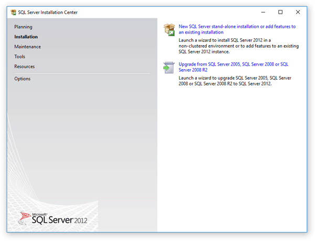
Task: Click the description about non-clustered environment
Action: pos(239,46)
